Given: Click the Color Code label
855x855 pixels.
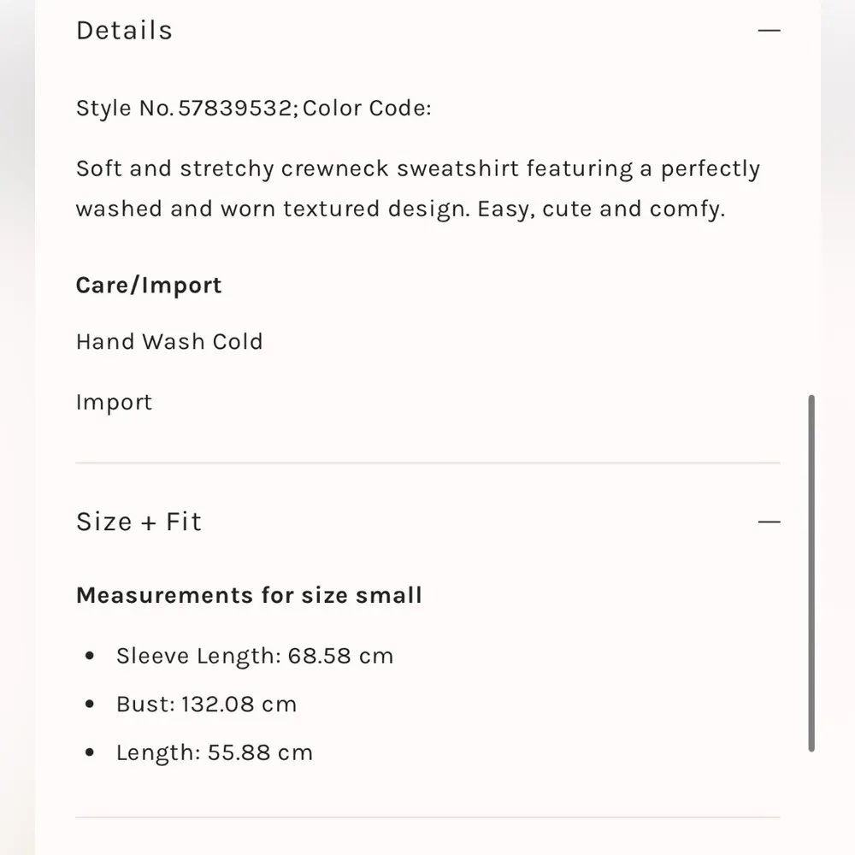Looking at the screenshot, I should [368, 109].
